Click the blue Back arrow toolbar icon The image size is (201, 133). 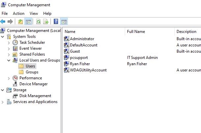pos(3,21)
